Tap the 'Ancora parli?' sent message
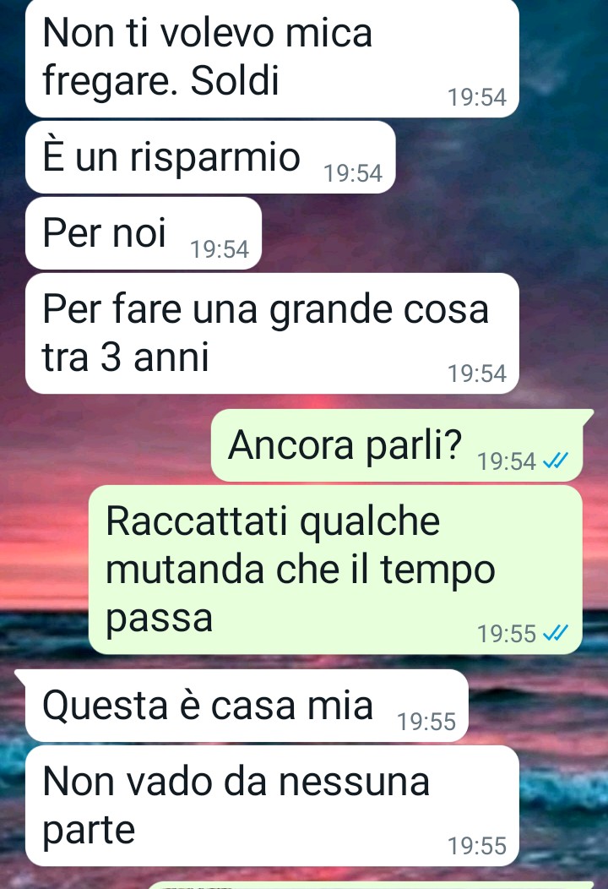608x889 pixels. [398, 445]
